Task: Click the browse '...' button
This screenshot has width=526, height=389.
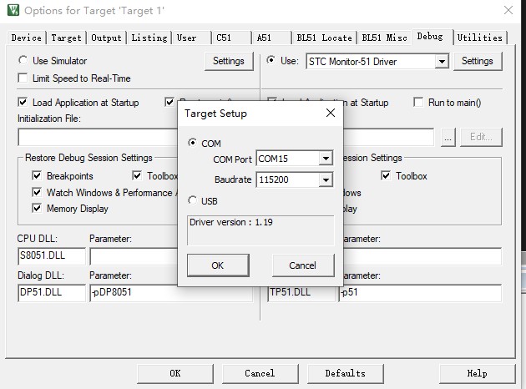Action: pyautogui.click(x=448, y=137)
